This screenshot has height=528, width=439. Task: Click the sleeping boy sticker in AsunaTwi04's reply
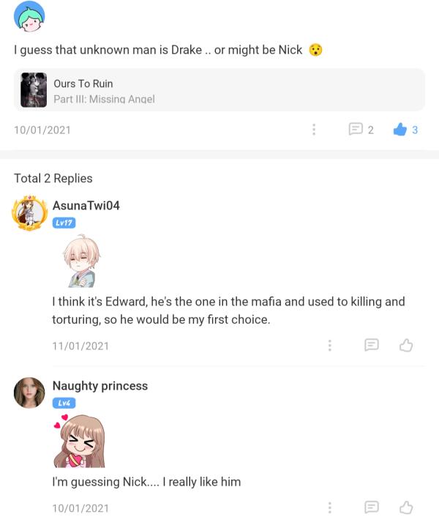click(x=80, y=261)
